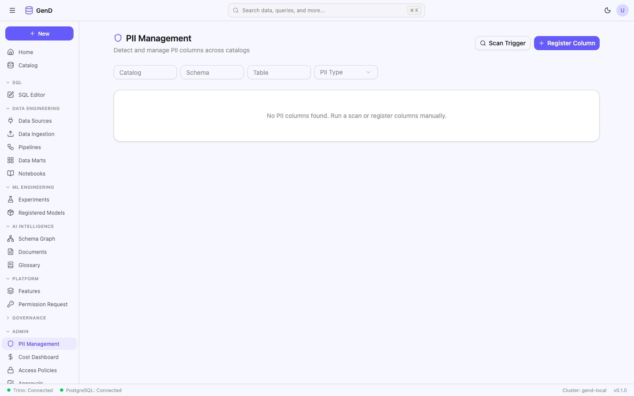
Task: Click the Register Column button
Action: [567, 43]
